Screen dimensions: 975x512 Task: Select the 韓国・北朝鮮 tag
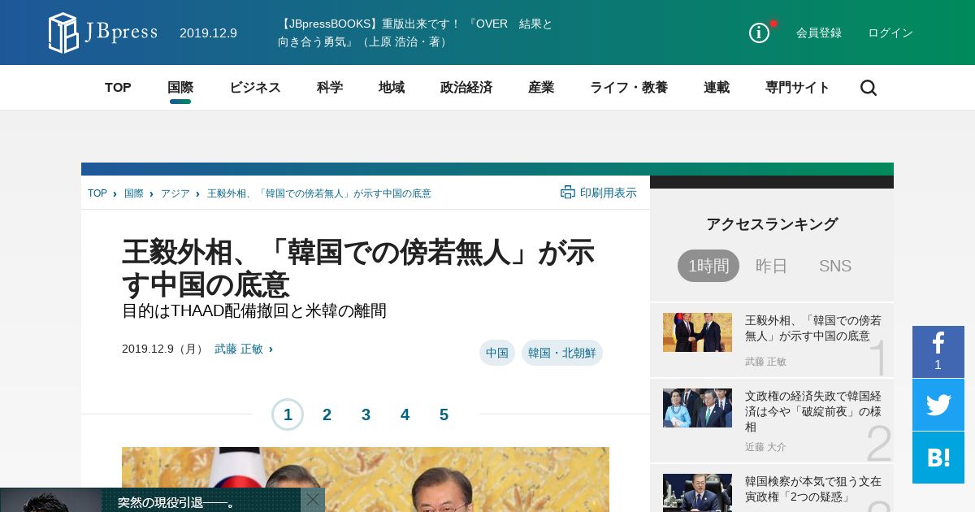562,353
